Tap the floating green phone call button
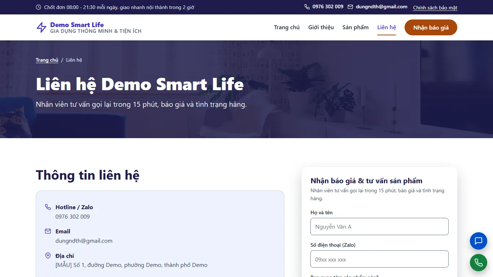 [479, 263]
